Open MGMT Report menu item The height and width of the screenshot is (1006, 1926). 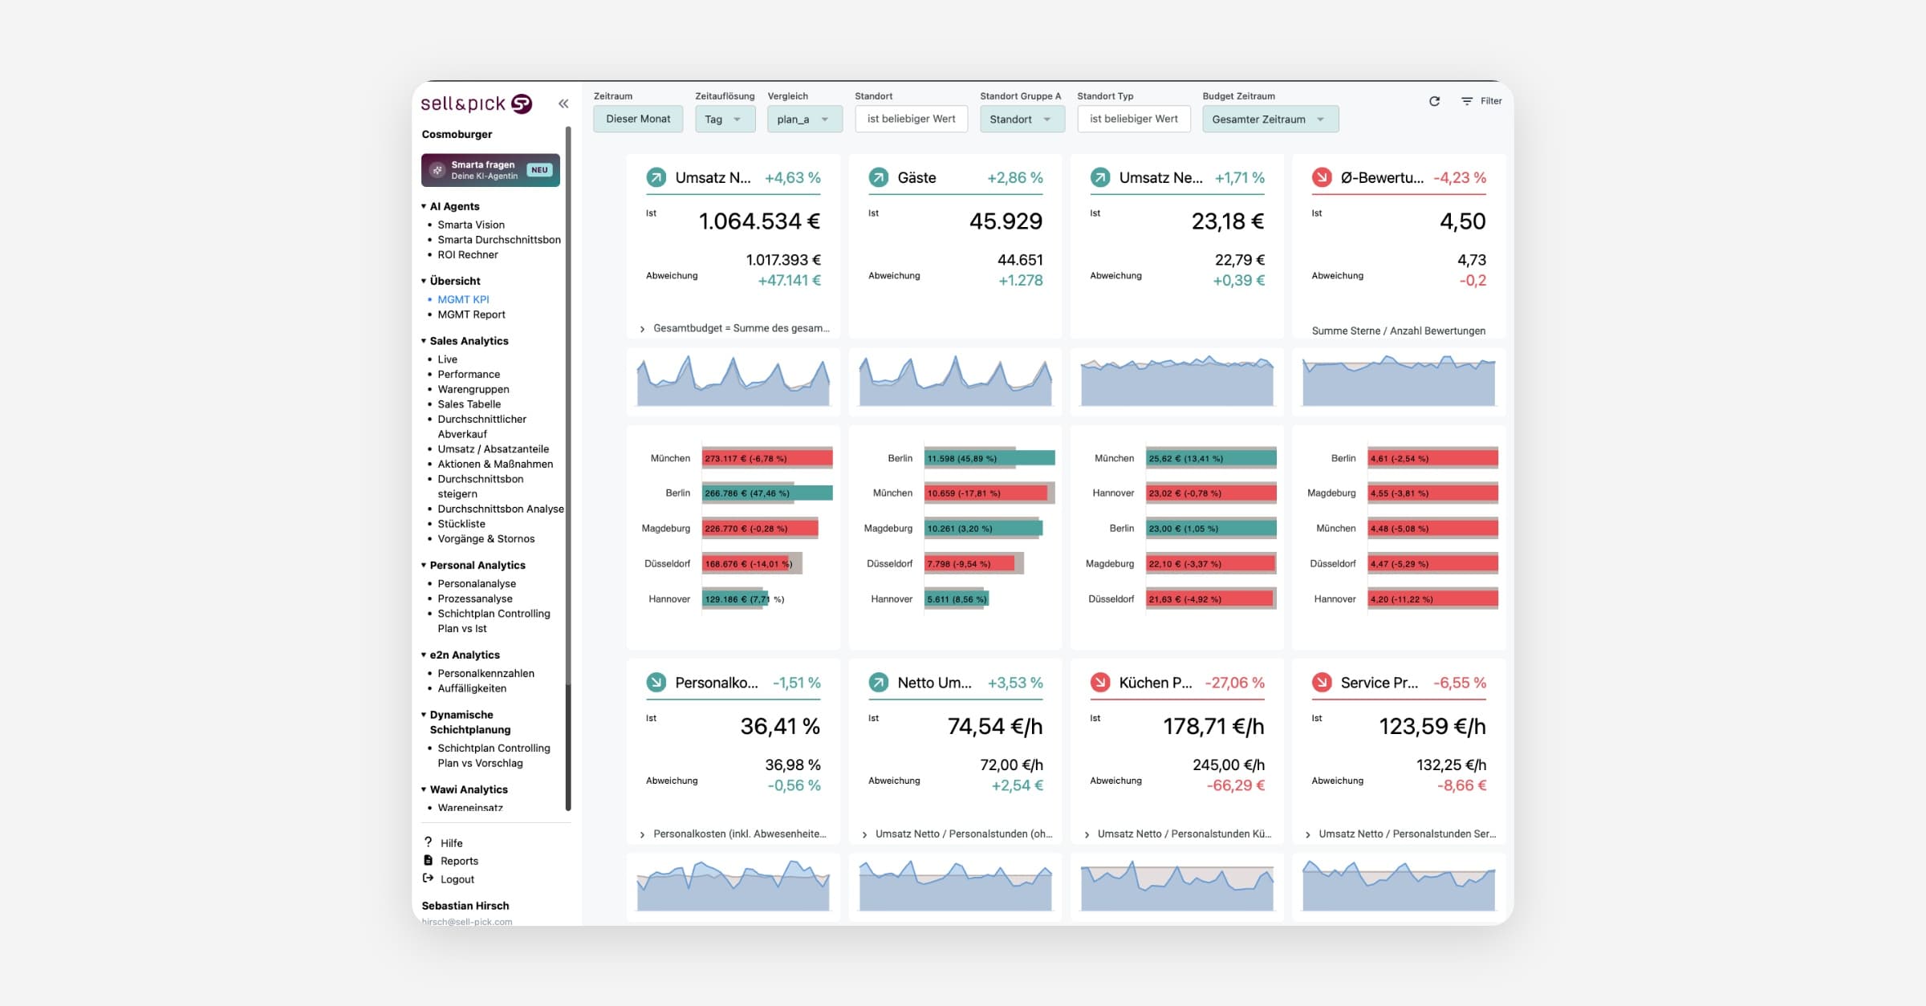(471, 314)
